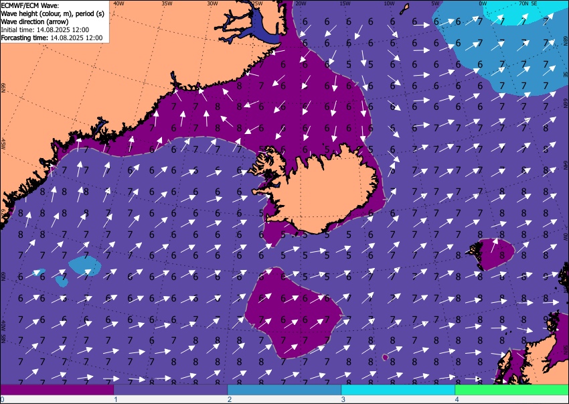Click 'Wave height (colour, m), period (s)' line
The height and width of the screenshot is (404, 569).
pyautogui.click(x=53, y=14)
